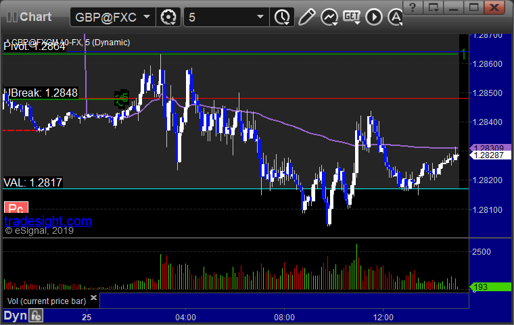Click the 1.28287 last price tag
This screenshot has height=325, width=514.
[x=490, y=155]
